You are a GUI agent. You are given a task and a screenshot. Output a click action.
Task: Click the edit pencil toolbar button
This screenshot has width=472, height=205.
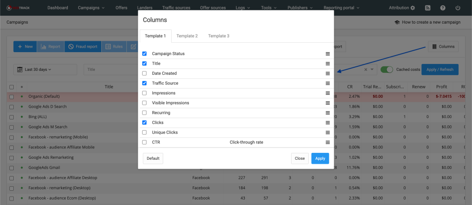tap(133, 47)
